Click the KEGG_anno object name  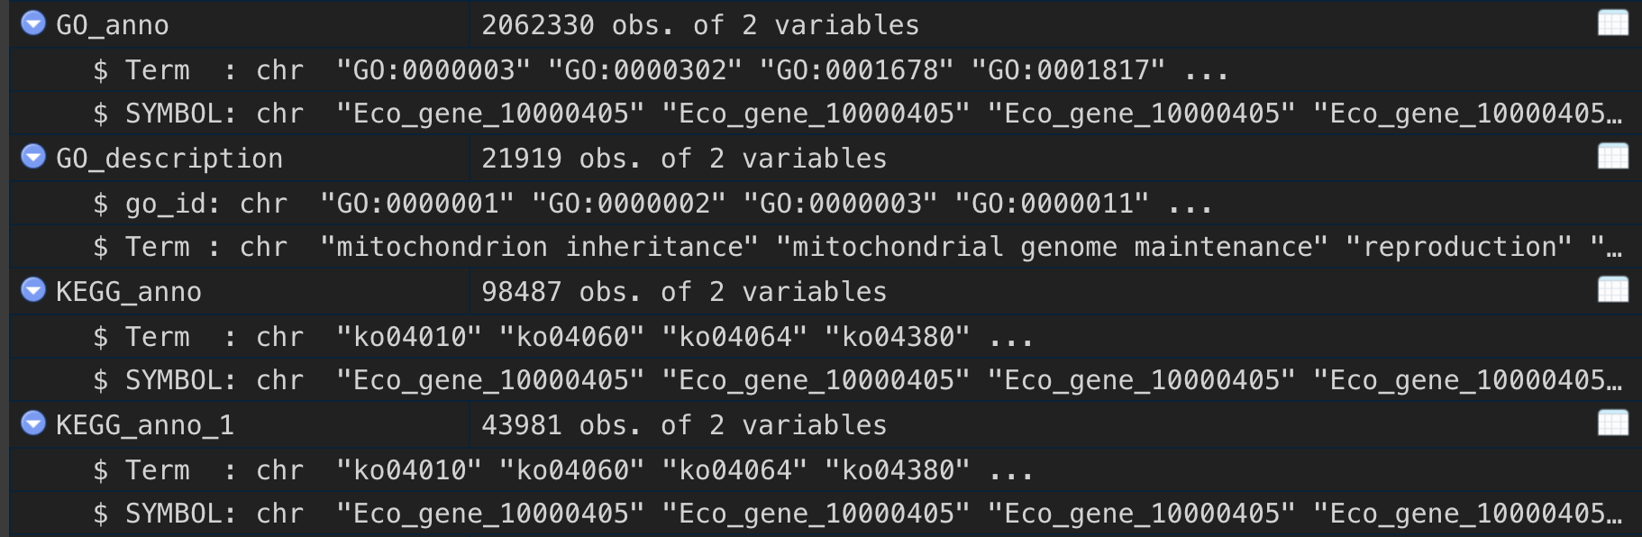click(129, 292)
